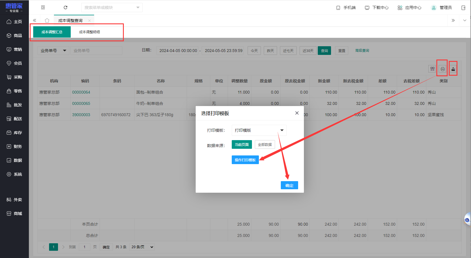Image resolution: width=471 pixels, height=258 pixels.
Task: Open the 数据 data sidebar menu
Action: pyautogui.click(x=14, y=160)
